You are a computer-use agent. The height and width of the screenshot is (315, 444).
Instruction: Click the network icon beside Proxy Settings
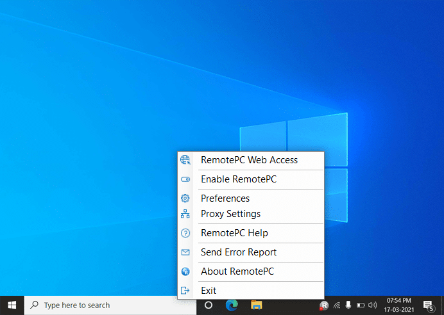(185, 214)
